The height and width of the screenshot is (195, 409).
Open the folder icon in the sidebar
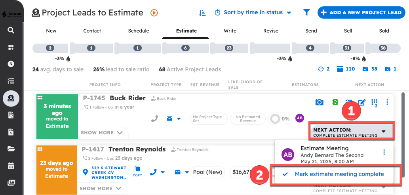[x=11, y=149]
